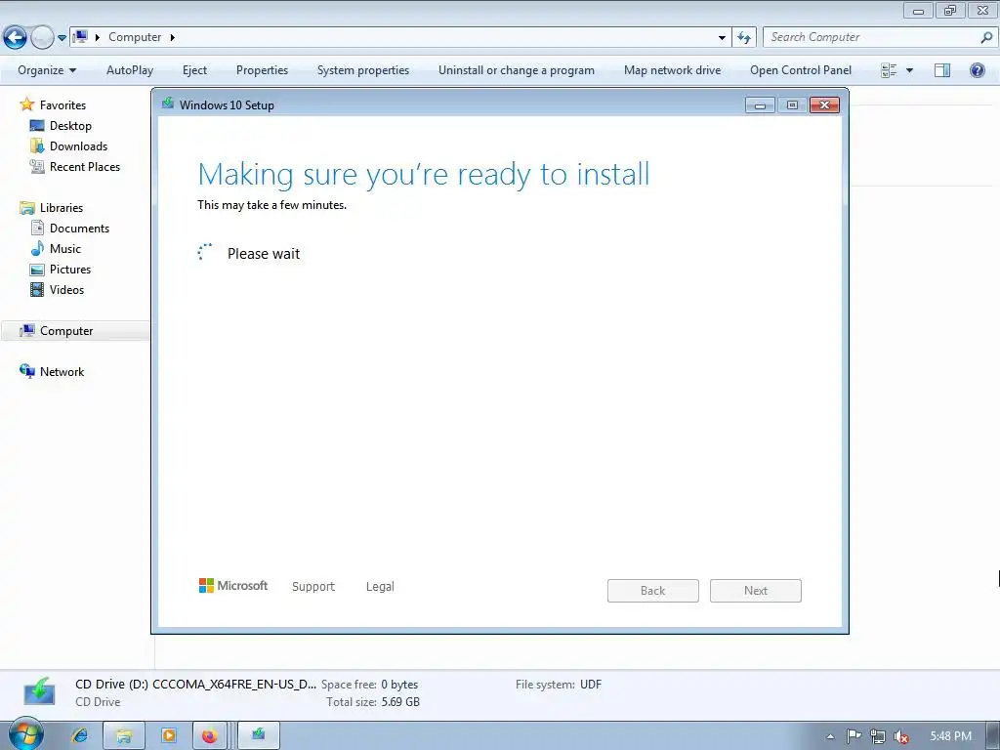This screenshot has height=750, width=1000.
Task: Click the UDF file system value
Action: (591, 685)
